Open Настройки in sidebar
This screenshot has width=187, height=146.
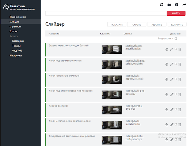[x=16, y=55]
